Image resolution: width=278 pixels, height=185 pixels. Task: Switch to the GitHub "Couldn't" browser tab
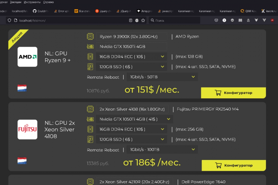click(40, 11)
